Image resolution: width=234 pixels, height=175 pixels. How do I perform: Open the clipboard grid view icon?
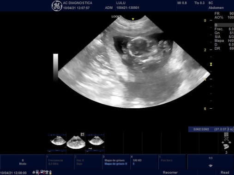tap(226, 134)
